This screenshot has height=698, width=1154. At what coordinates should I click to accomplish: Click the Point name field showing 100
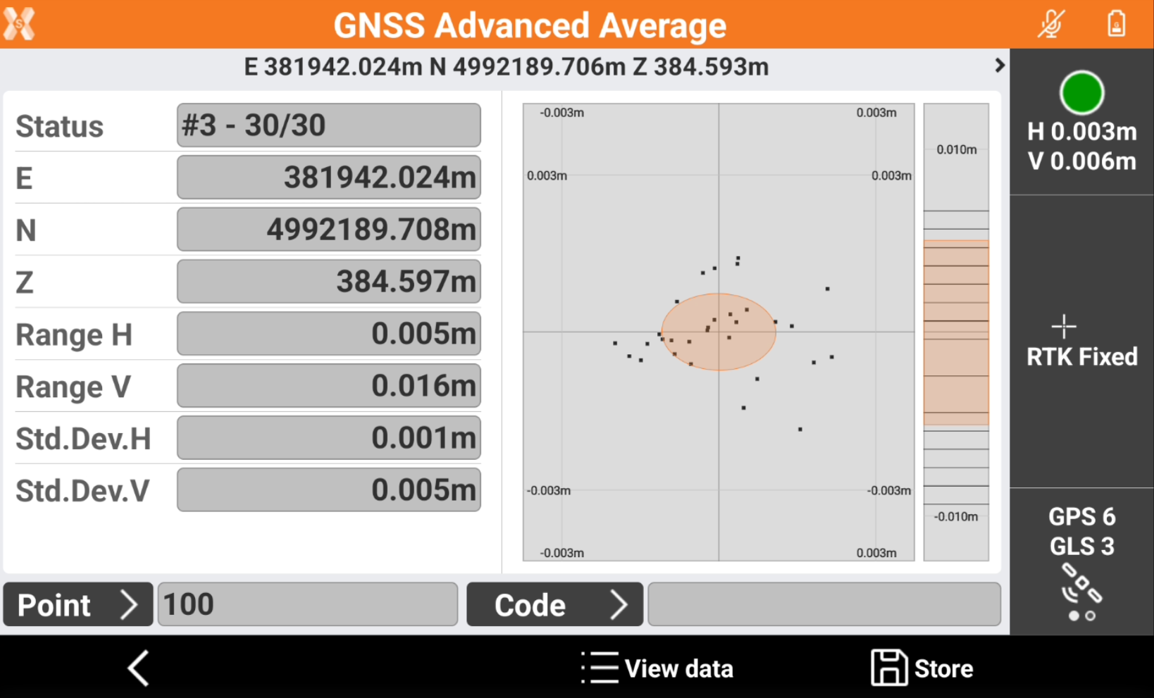(307, 604)
